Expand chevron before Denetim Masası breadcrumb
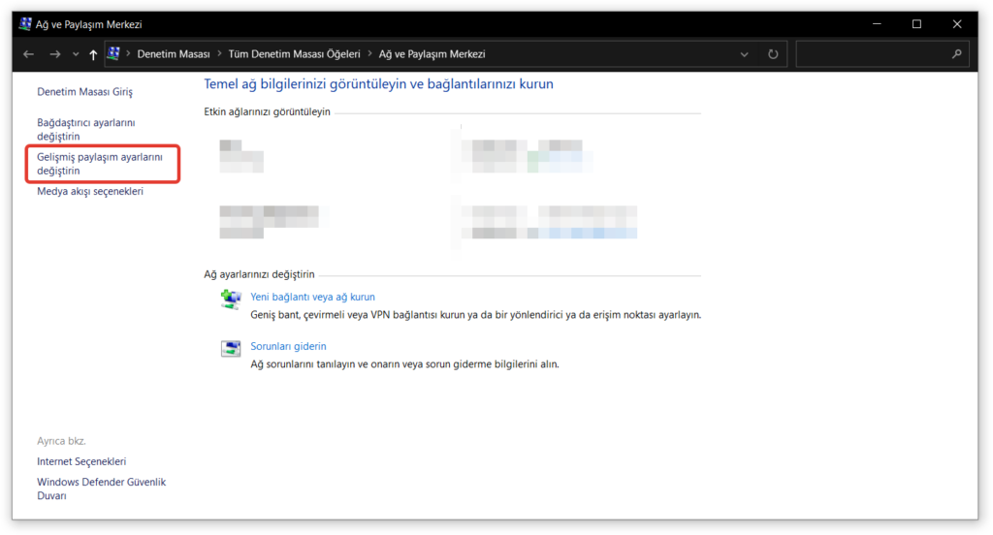The height and width of the screenshot is (535, 993). [x=128, y=54]
